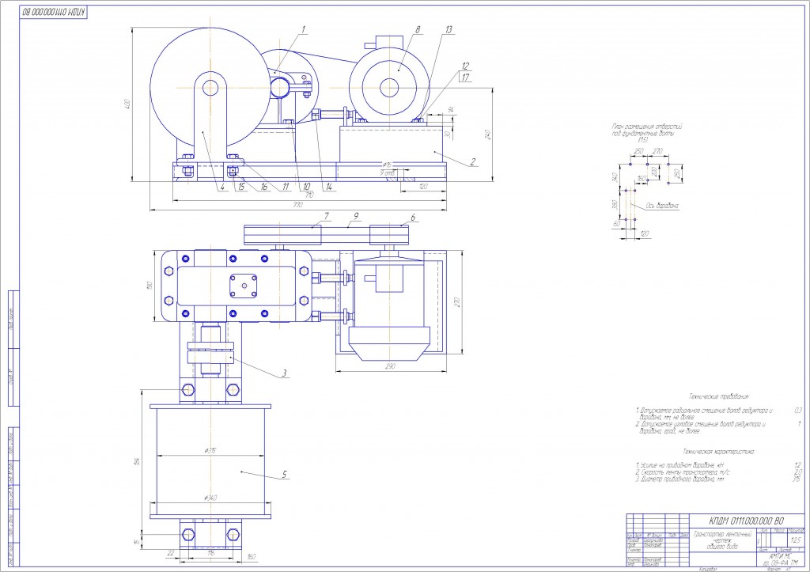This screenshot has width=810, height=572.
Task: Click position callout number 6 on the small pulley
Action: [413, 218]
